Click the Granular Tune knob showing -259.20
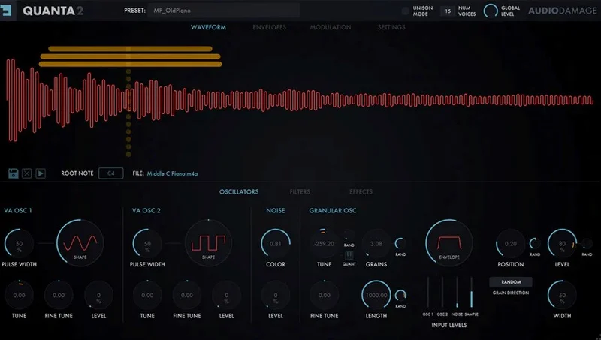601x340 pixels. [325, 243]
